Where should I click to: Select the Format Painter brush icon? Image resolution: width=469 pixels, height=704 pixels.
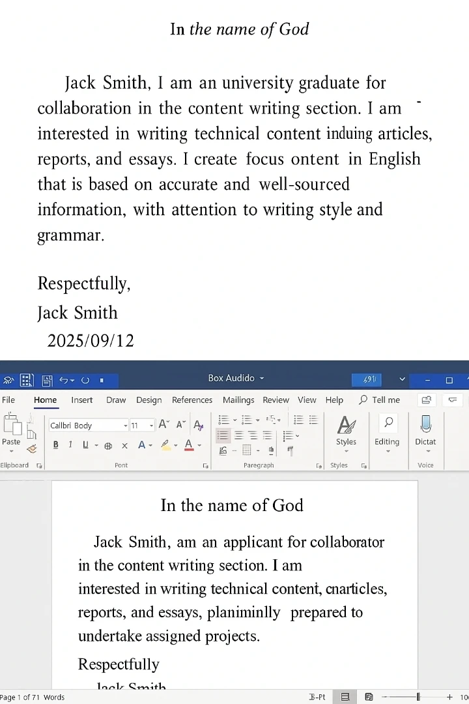pos(31,448)
